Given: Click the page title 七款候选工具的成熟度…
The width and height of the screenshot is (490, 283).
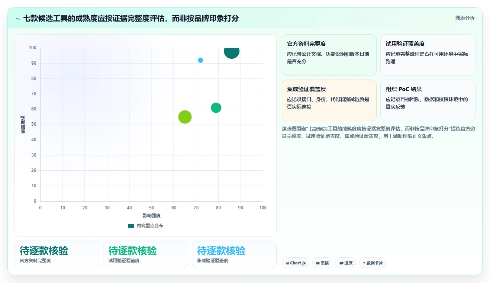Looking at the screenshot, I should pyautogui.click(x=131, y=18).
